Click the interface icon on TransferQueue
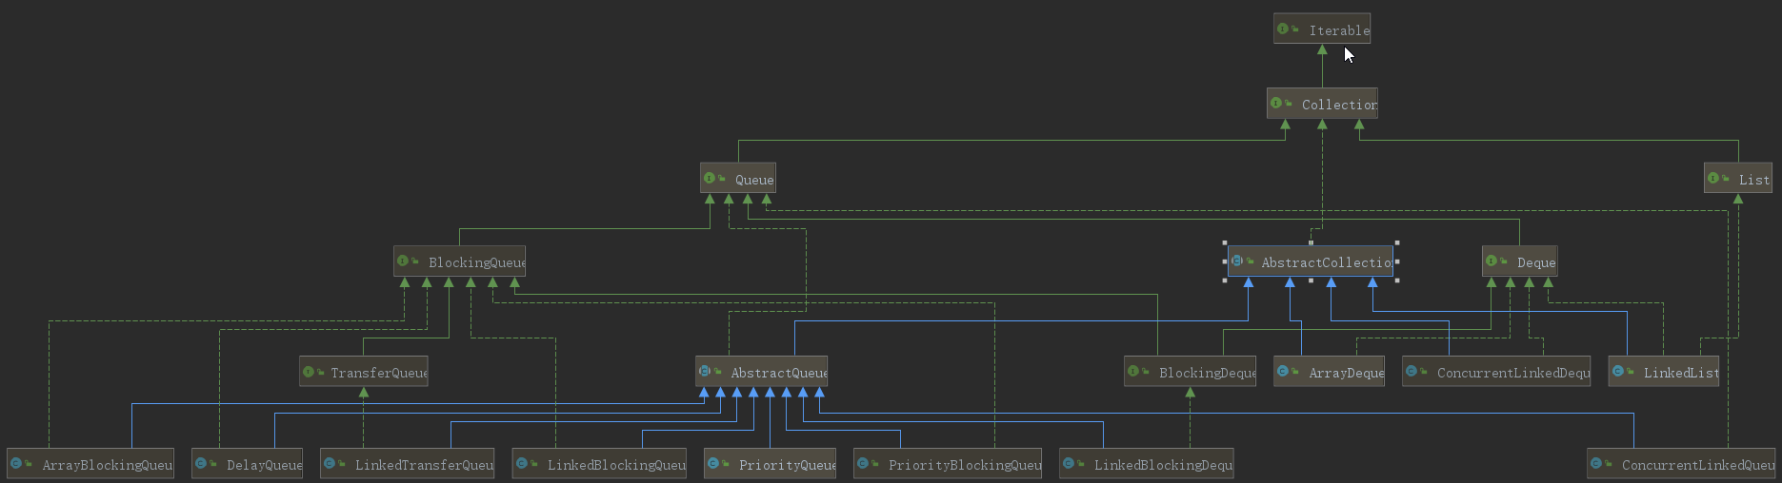 click(x=309, y=372)
